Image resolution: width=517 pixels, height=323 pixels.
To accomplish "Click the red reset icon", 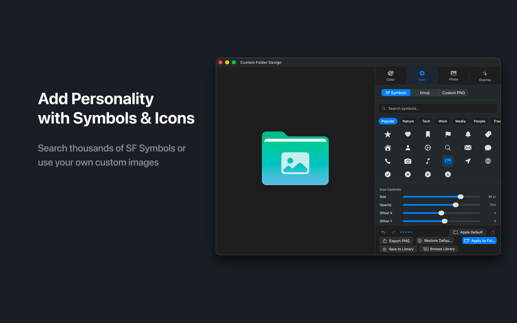I will (x=492, y=232).
